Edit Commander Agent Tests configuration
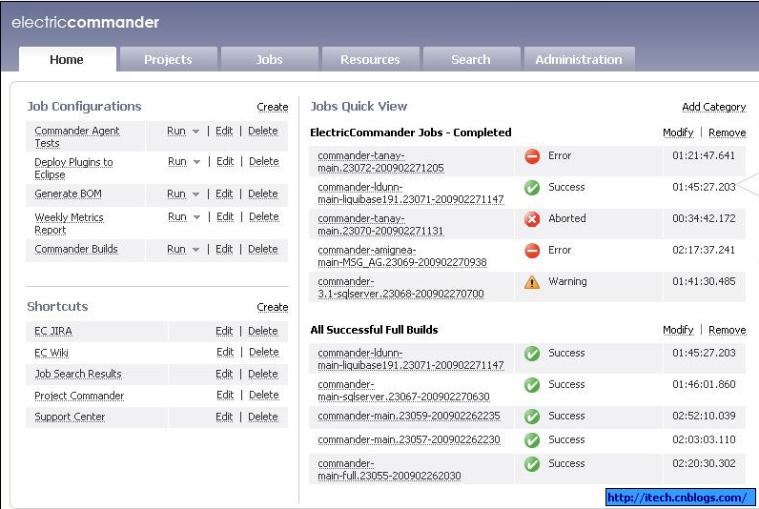The image size is (759, 509). tap(224, 132)
